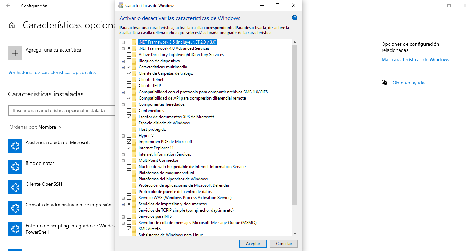
Task: Enable the Plataforma de máquina virtual checkbox
Action: coord(129,173)
